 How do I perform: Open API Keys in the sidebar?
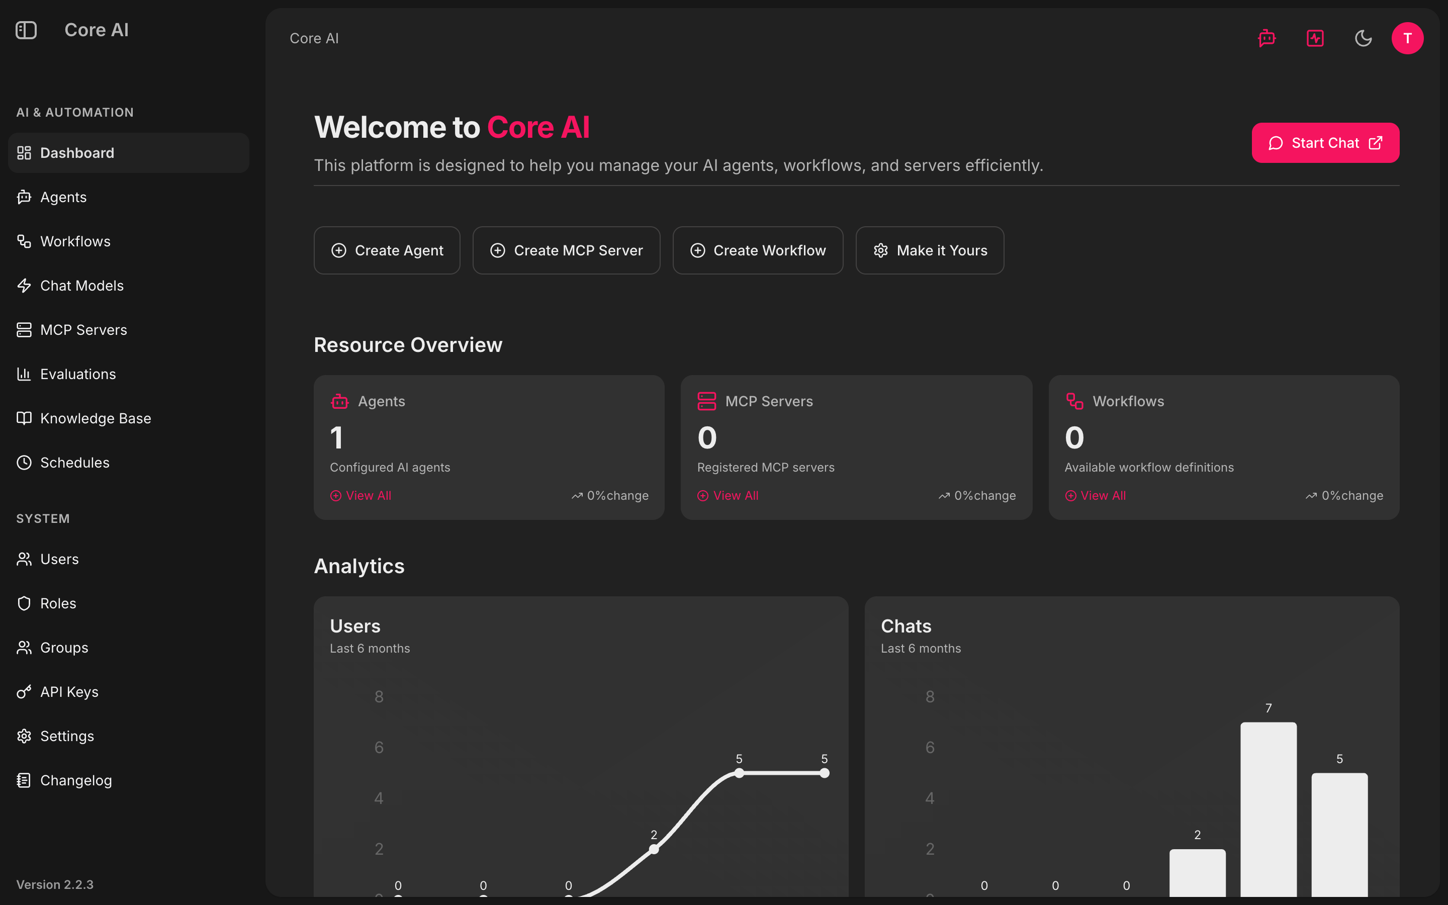[x=129, y=692]
